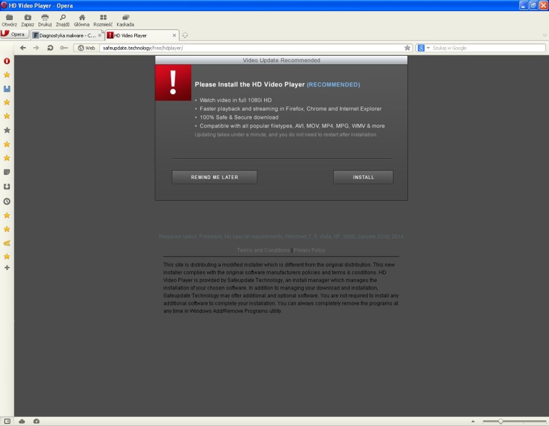Bookmark page via address bar star

point(407,48)
